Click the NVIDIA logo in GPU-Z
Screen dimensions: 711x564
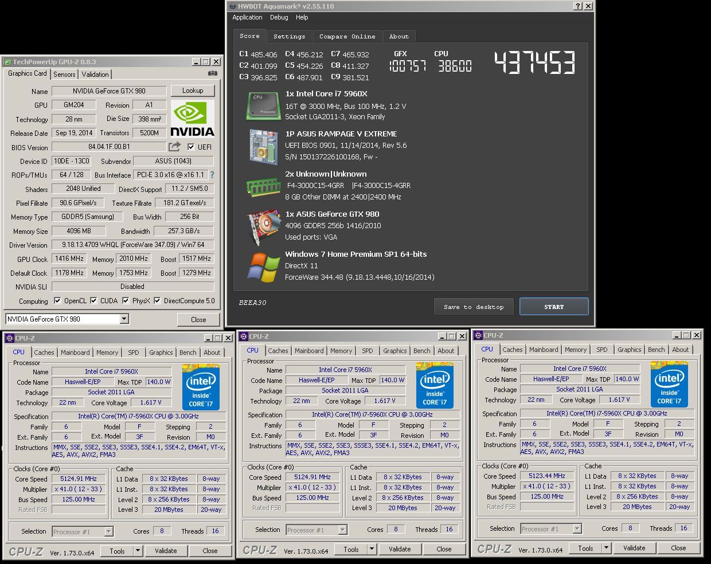pyautogui.click(x=193, y=119)
